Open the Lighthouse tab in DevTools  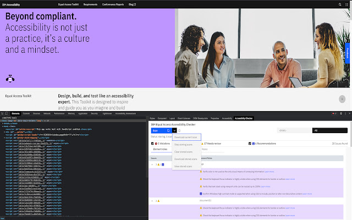pyautogui.click(x=107, y=114)
